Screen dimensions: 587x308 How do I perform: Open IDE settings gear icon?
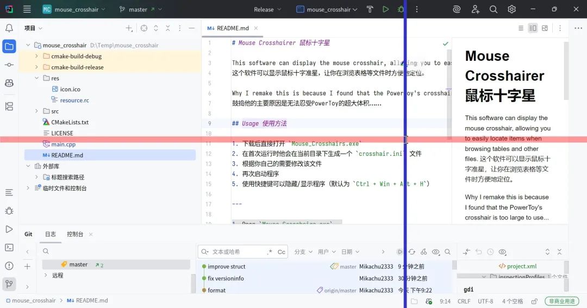coord(511,9)
